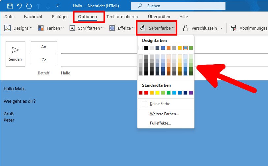Screen dimensions: 268x166
Task: Click the Effekte circle icon
Action: (x=112, y=28)
